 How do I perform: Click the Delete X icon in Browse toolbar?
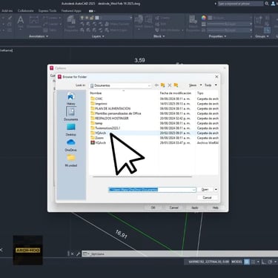click(x=170, y=85)
